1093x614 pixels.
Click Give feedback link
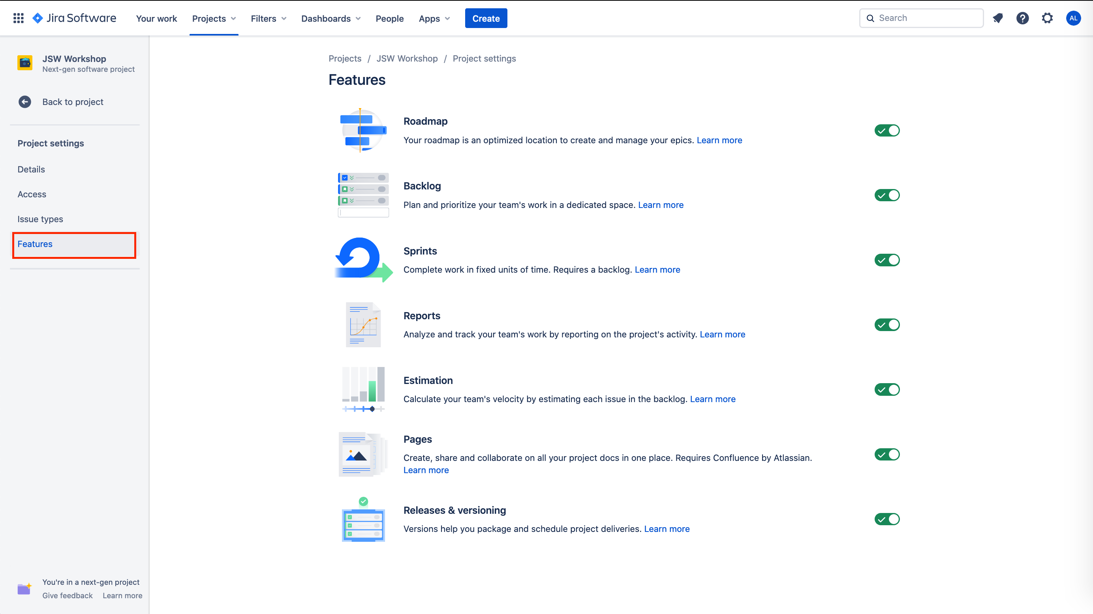point(68,595)
